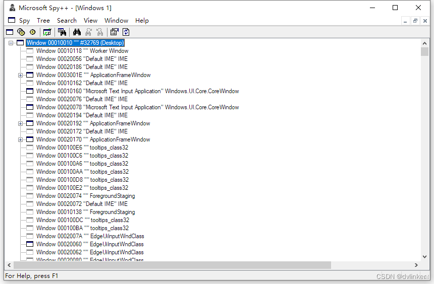Open the Spy menu
This screenshot has height=284, width=434.
(24, 21)
